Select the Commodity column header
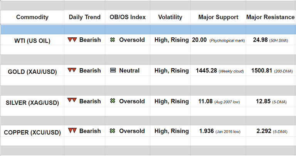This screenshot has width=296, height=156. tap(32, 17)
